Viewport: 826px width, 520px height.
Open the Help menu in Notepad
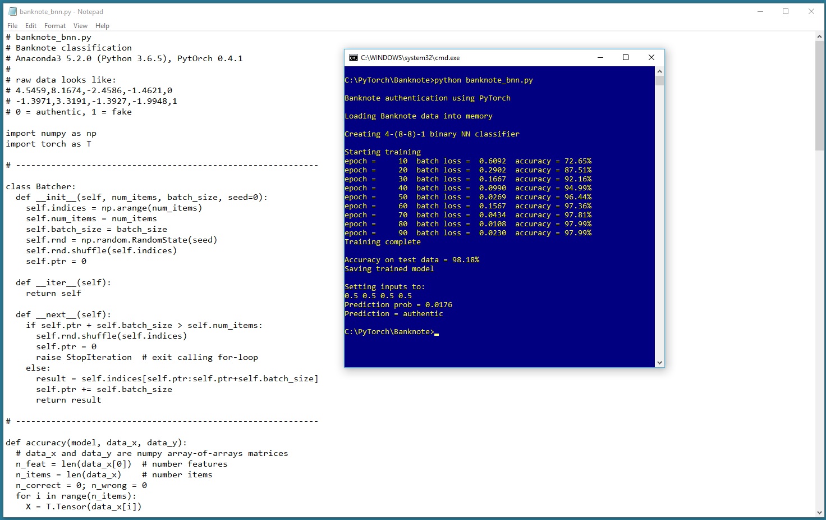102,26
